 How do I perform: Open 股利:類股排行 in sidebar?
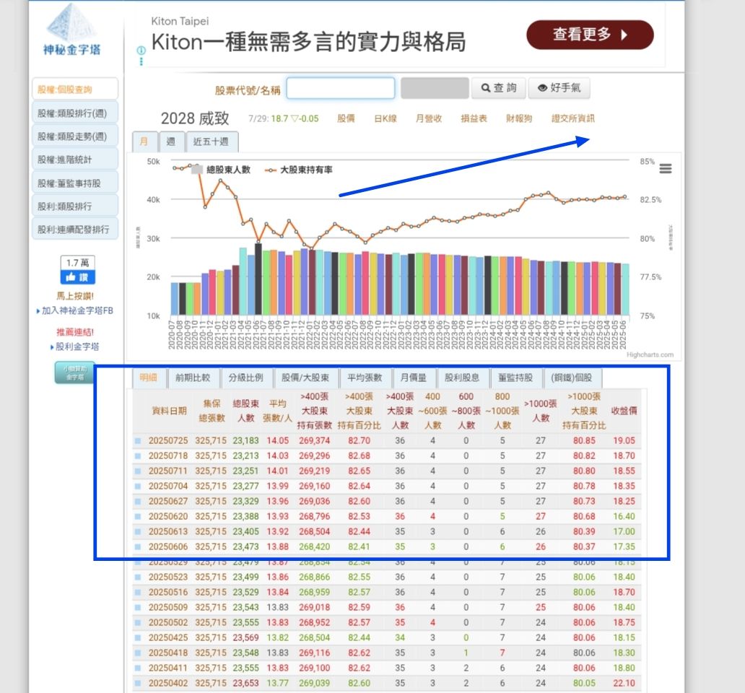pos(75,206)
